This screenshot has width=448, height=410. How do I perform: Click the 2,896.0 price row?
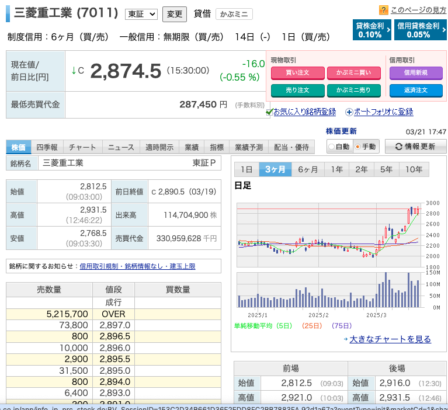tap(113, 348)
